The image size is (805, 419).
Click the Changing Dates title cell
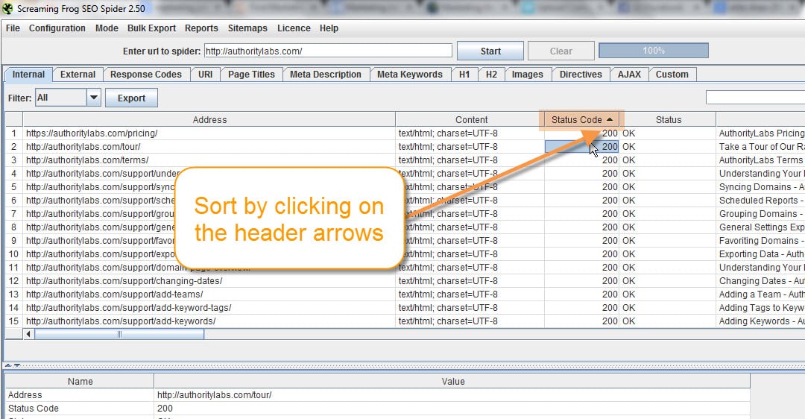click(x=761, y=281)
